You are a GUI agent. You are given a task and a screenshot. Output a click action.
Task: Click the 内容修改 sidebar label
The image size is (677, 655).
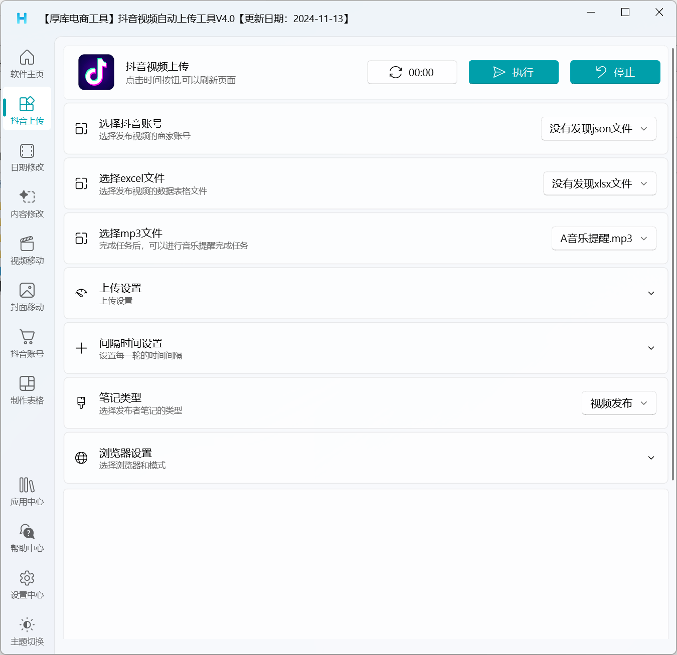(x=27, y=214)
